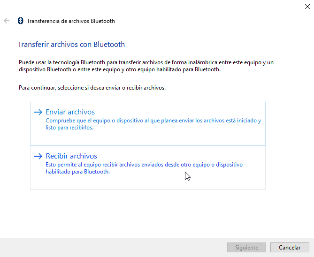Click the Bluetooth logo icon in title
This screenshot has width=314, height=257.
point(21,21)
